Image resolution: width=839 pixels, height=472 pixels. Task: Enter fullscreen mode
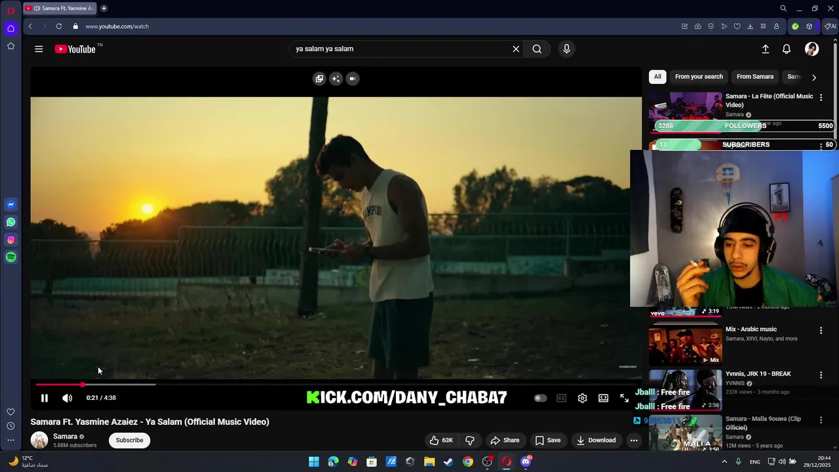(x=624, y=398)
